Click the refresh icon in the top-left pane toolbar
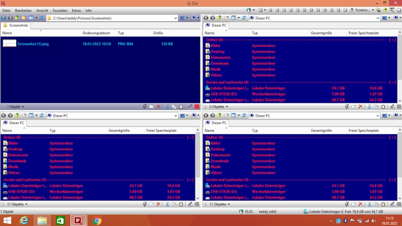The width and height of the screenshot is (402, 226). point(41,18)
